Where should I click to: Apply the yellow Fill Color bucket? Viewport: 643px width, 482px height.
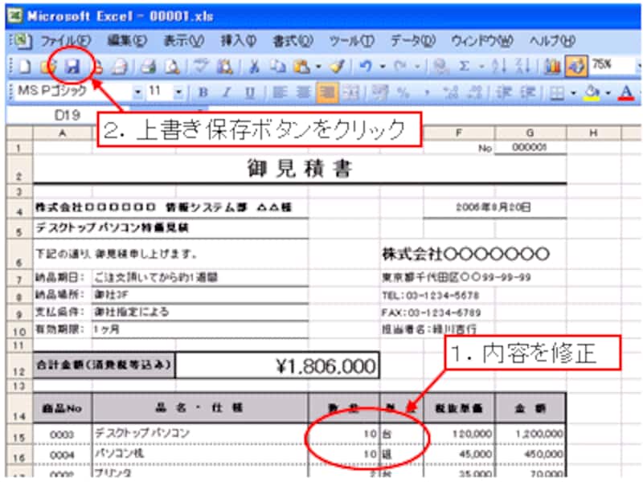tap(592, 93)
